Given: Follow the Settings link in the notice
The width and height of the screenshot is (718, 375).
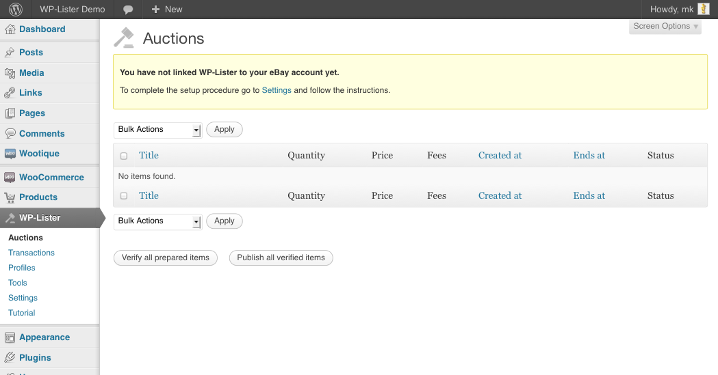Looking at the screenshot, I should click(277, 90).
